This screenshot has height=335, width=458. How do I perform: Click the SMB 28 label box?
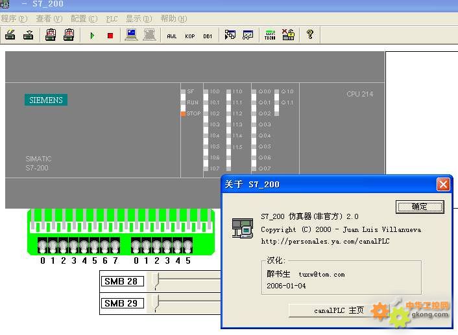pos(123,281)
